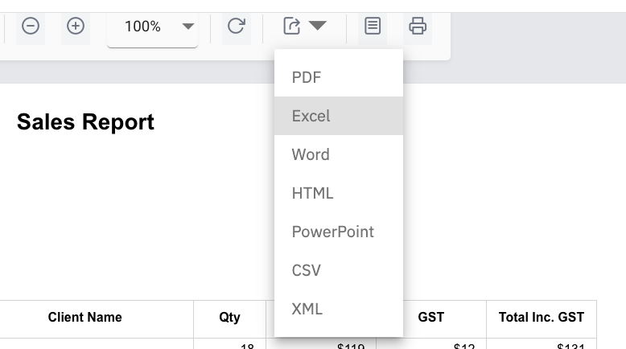Refresh the report with reload icon
626x349 pixels.
tap(236, 27)
